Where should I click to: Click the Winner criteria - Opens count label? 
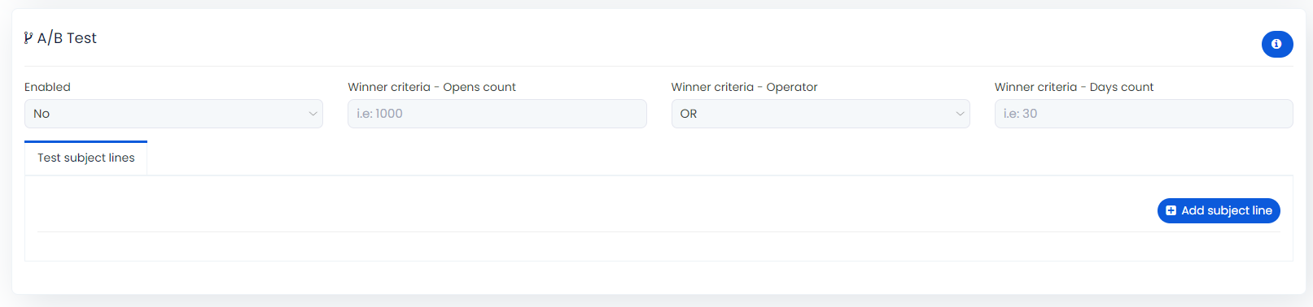point(431,87)
